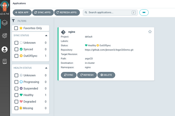Viewport: 175px width, 116px height.
Task: Click the Refresh Apps button
Action: pyautogui.click(x=67, y=12)
